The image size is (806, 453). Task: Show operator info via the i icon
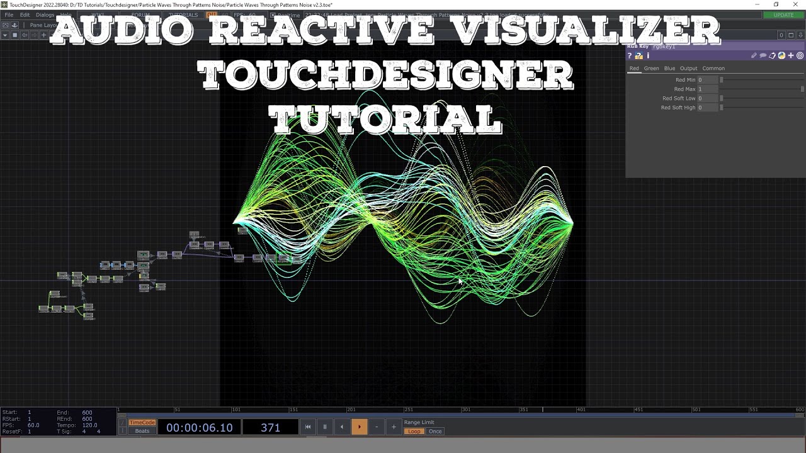[x=648, y=56]
